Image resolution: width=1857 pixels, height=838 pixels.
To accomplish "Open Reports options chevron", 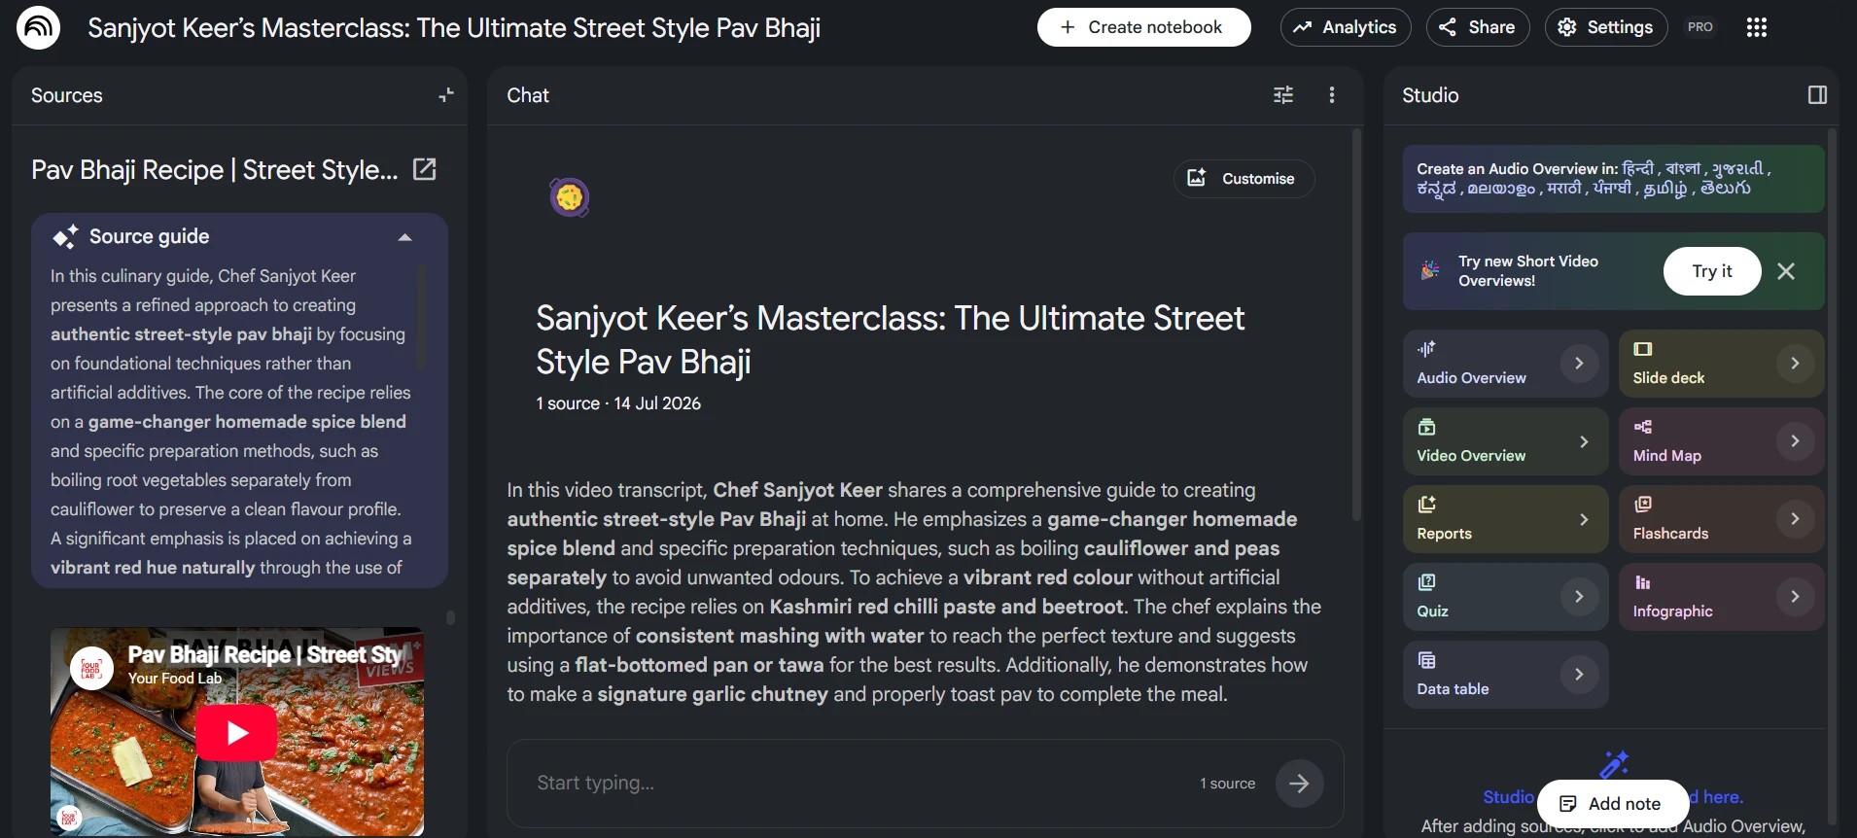I will coord(1584,519).
